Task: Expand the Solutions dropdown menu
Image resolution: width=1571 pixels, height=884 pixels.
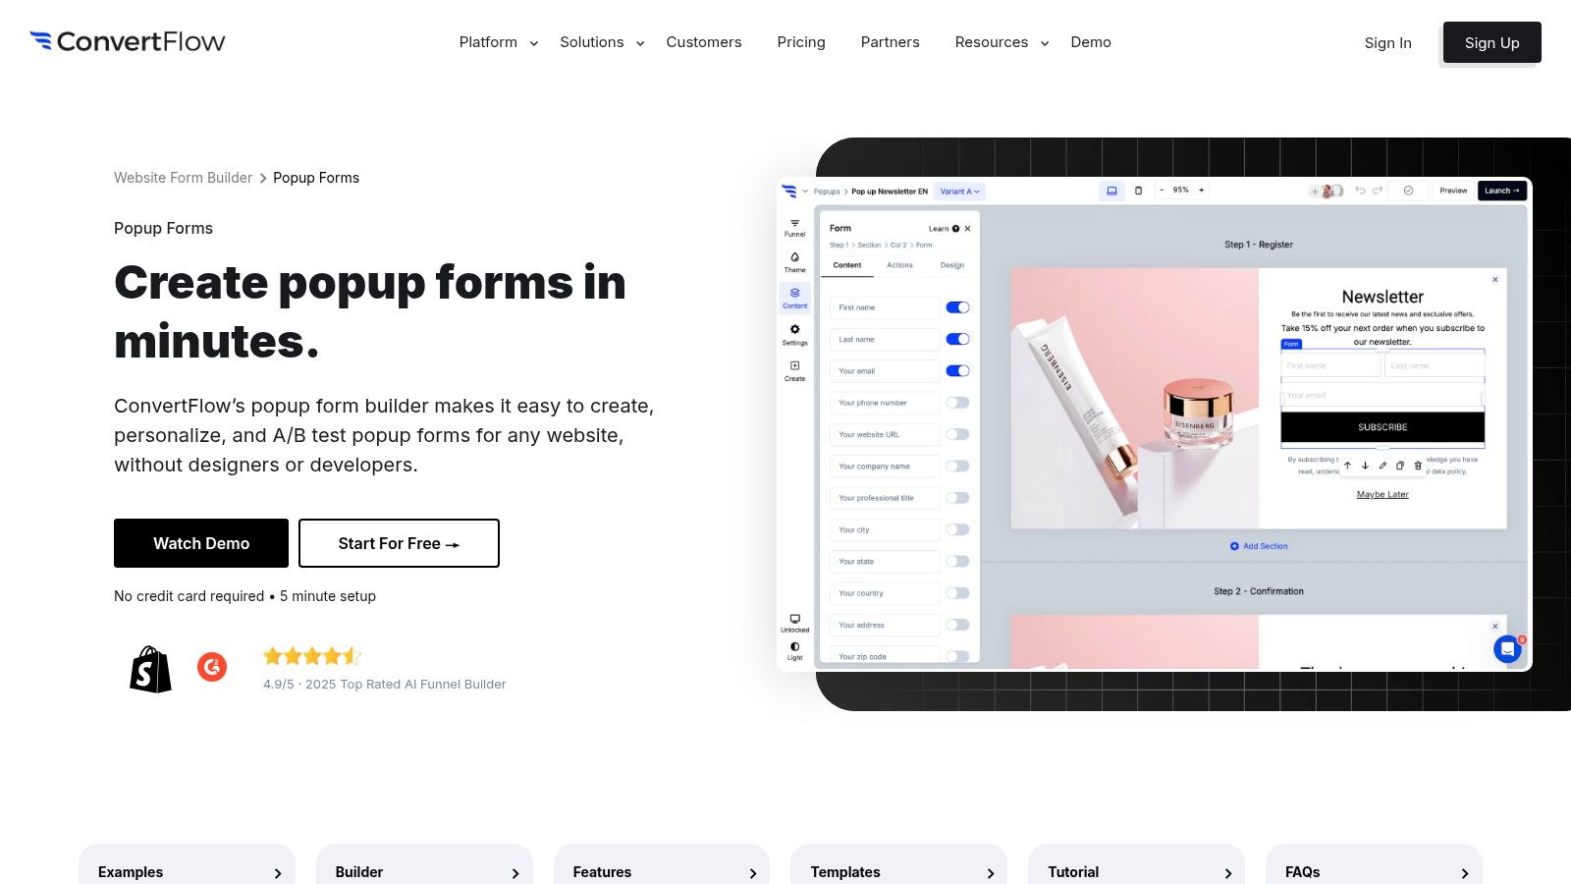Action: tap(602, 42)
